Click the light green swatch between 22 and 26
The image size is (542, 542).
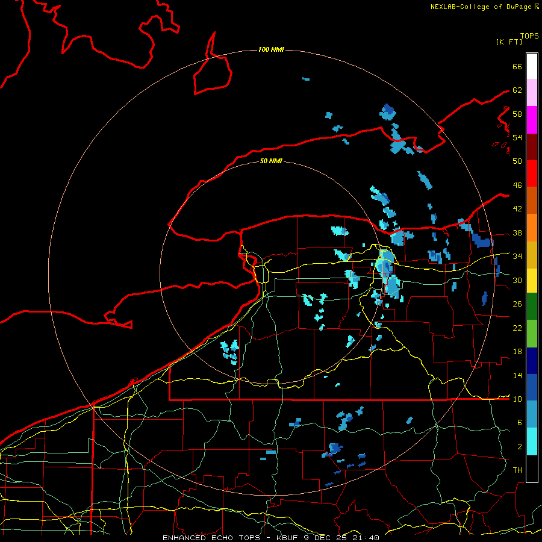[x=532, y=334]
